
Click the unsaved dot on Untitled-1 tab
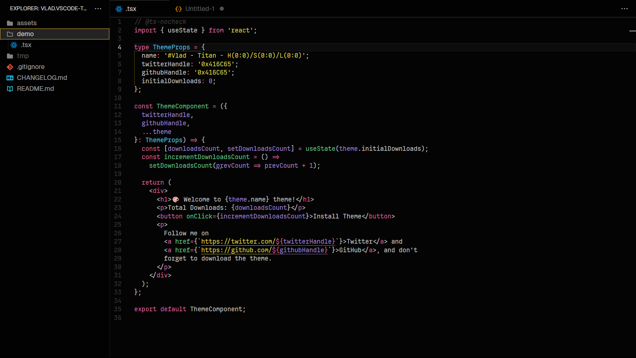[x=222, y=9]
